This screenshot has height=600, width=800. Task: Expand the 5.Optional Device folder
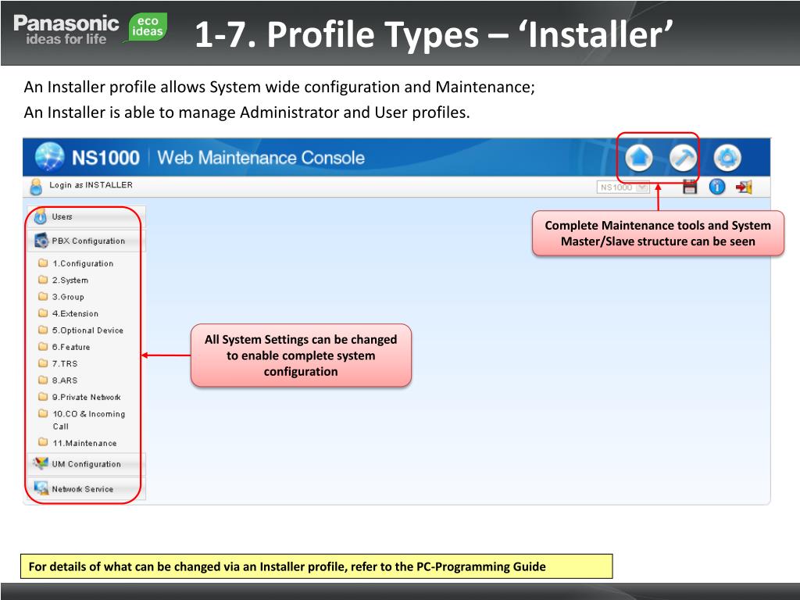[81, 330]
